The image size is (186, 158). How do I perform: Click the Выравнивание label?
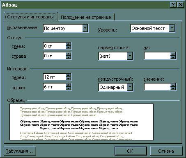point(23,28)
